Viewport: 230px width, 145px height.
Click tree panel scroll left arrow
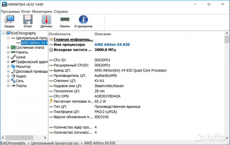coord(3,138)
